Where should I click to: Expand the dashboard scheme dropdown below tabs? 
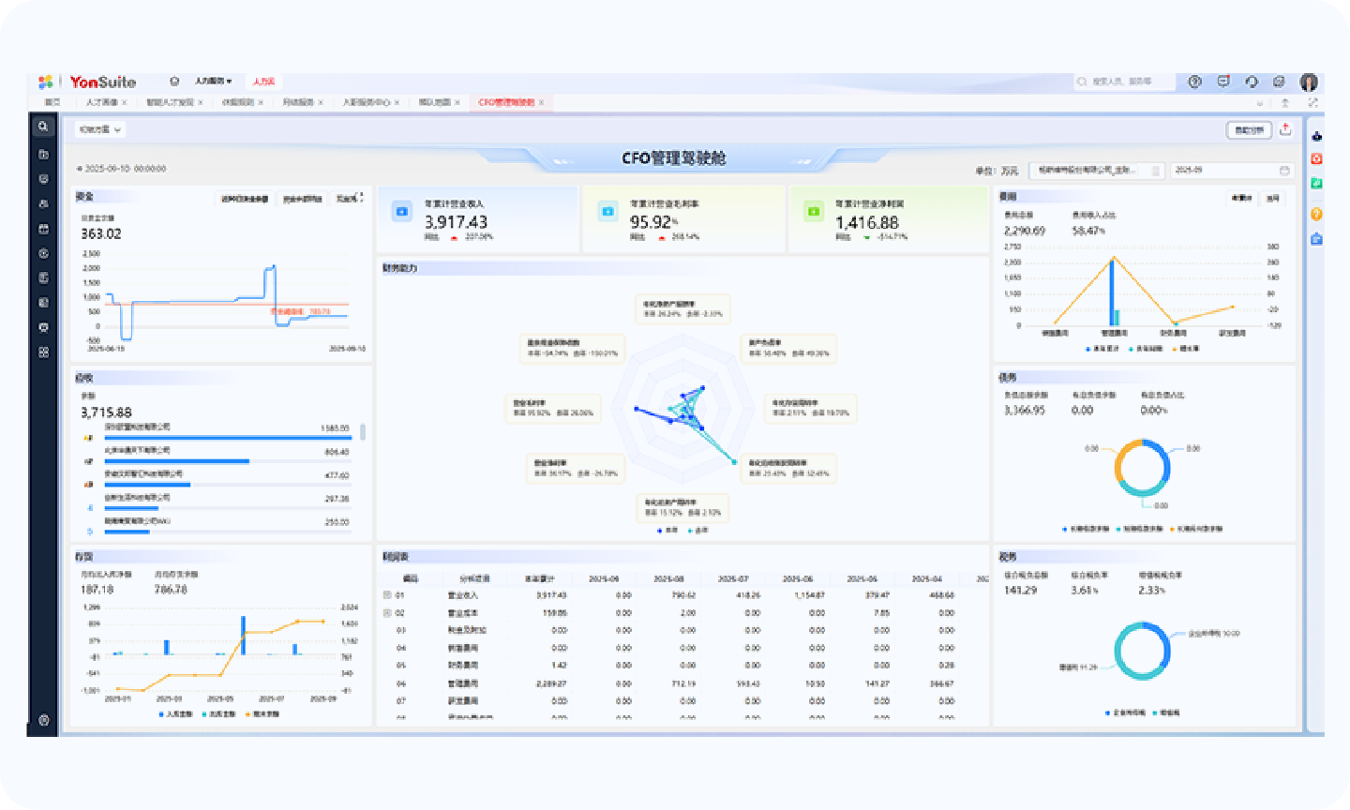click(x=99, y=130)
